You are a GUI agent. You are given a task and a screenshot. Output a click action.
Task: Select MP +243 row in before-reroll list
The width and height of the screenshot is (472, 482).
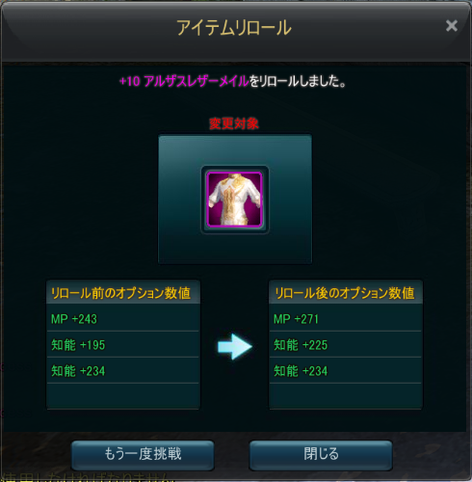pyautogui.click(x=123, y=318)
